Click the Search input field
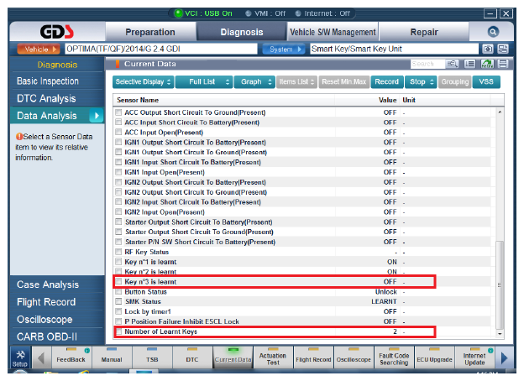 click(427, 64)
